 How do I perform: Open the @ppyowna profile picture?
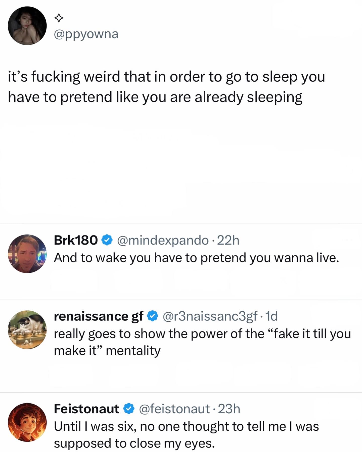click(x=27, y=26)
